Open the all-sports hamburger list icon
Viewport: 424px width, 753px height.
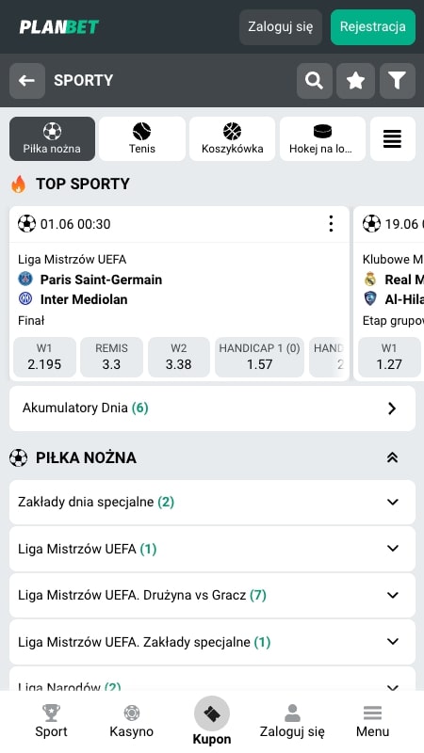pos(393,138)
